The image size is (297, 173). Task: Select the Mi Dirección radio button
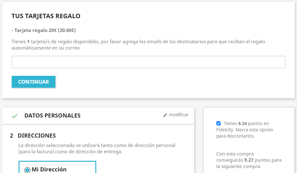(x=27, y=170)
